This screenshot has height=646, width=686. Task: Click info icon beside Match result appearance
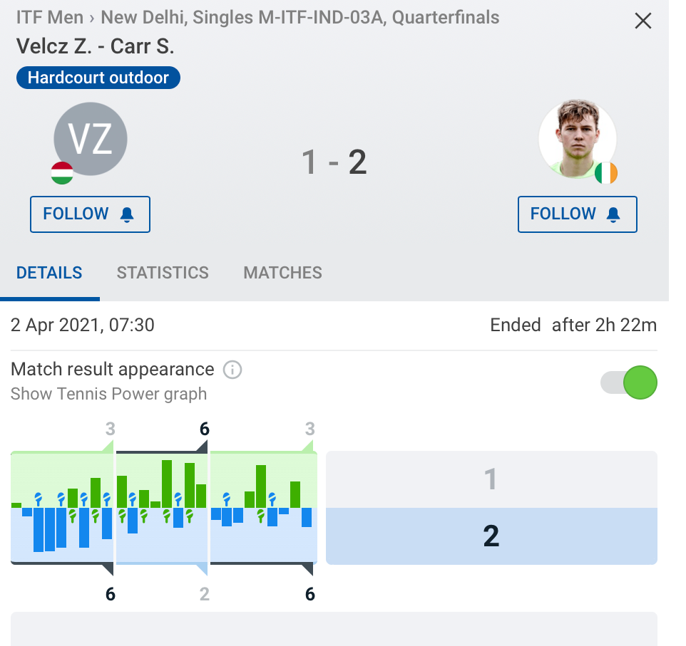(232, 370)
